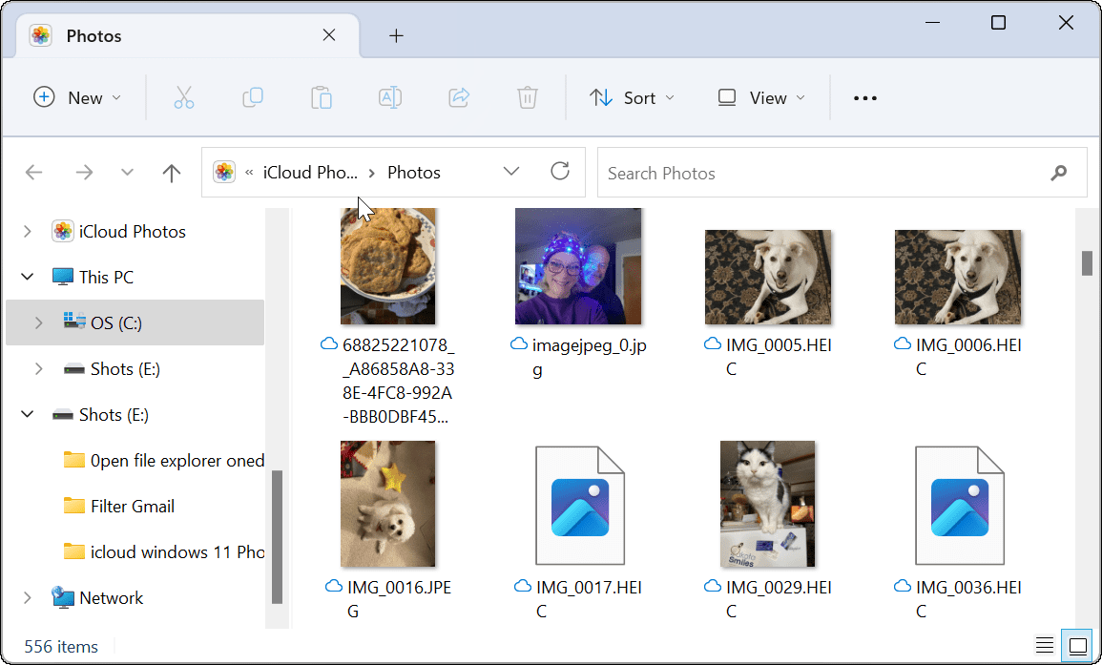Click the 556 items status text
The image size is (1102, 665).
coord(61,646)
